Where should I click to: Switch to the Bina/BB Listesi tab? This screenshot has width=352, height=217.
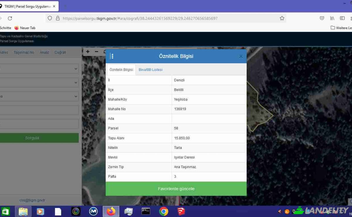[150, 70]
